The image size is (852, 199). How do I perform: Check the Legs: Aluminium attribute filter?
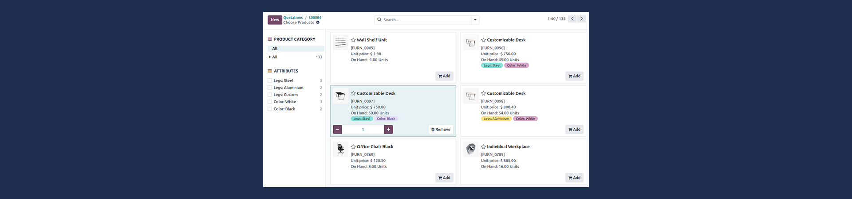click(270, 88)
